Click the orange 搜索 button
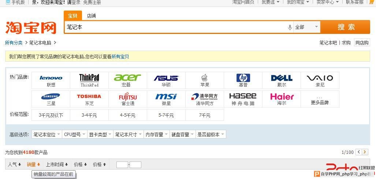Screen dimensions: 376x179 (x=346, y=27)
